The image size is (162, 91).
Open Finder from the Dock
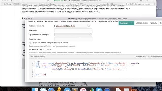tap(35, 89)
